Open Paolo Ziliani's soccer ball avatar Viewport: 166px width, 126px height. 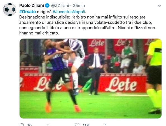[10, 10]
